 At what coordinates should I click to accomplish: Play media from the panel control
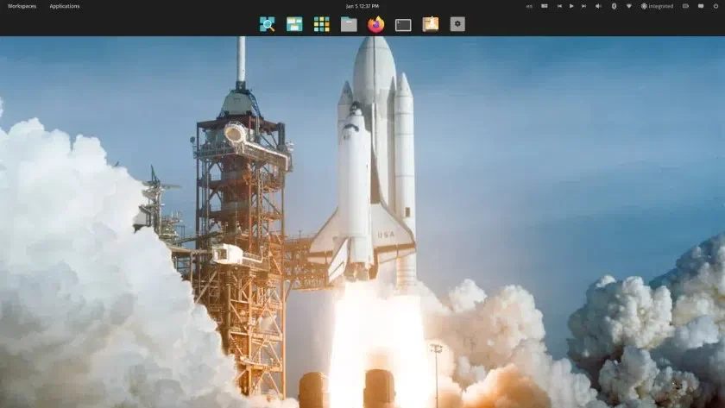click(571, 6)
